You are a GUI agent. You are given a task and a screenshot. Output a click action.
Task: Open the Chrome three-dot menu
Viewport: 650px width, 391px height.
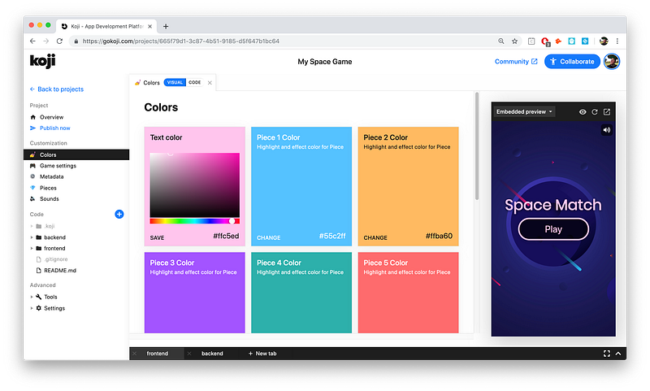click(617, 41)
